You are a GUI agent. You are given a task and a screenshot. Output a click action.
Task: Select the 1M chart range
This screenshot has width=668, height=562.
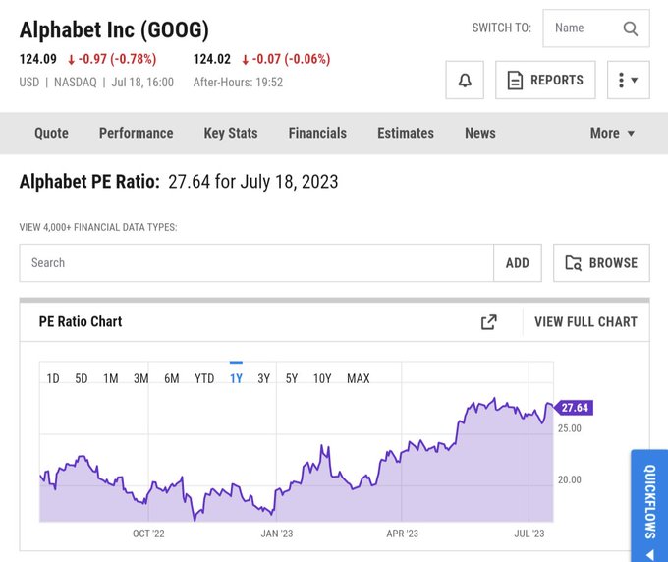111,378
